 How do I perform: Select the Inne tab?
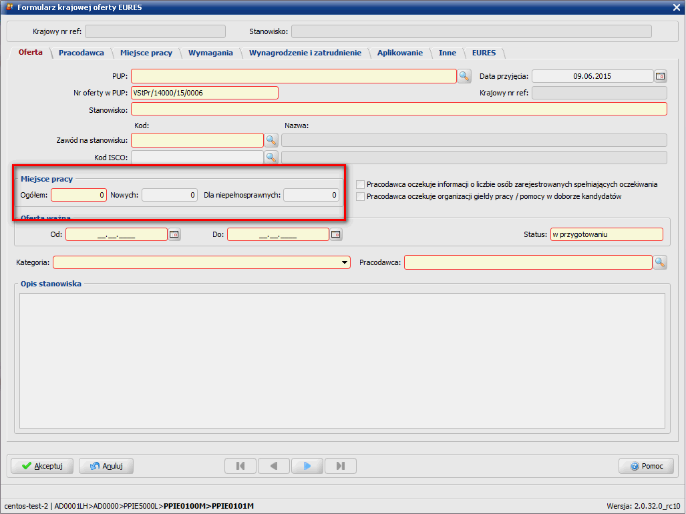click(447, 53)
